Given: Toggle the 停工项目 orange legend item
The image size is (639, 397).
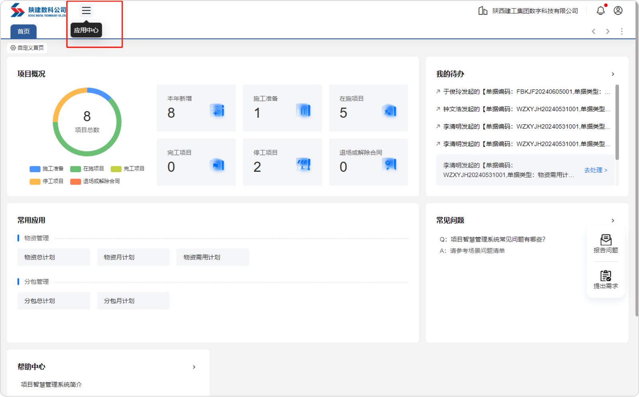Looking at the screenshot, I should point(47,181).
